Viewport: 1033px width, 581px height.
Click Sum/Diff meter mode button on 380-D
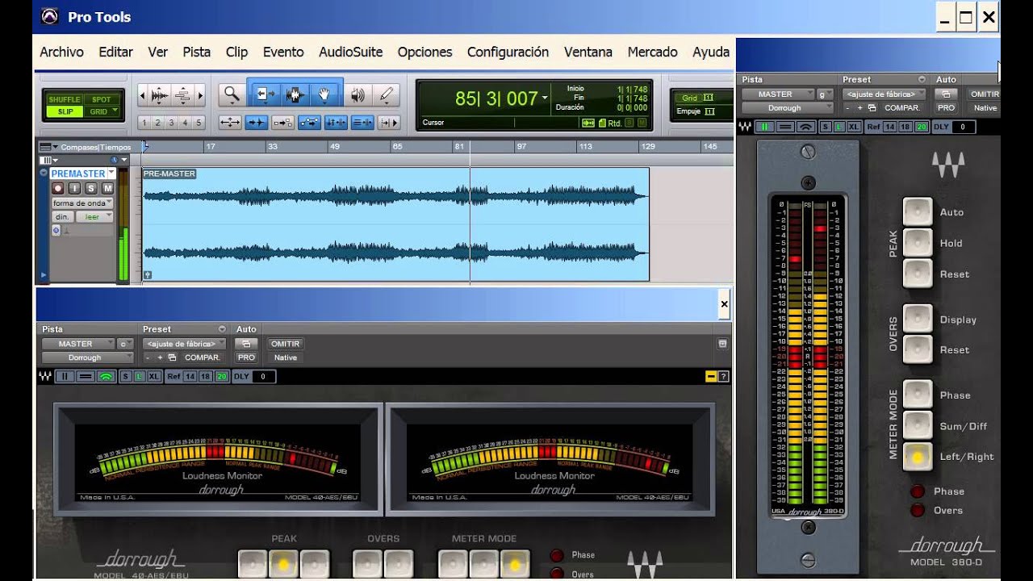918,425
